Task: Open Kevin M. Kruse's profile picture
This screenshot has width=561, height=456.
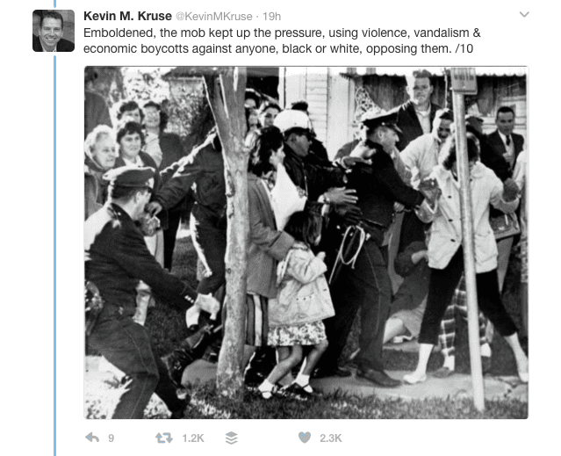Action: [x=54, y=31]
